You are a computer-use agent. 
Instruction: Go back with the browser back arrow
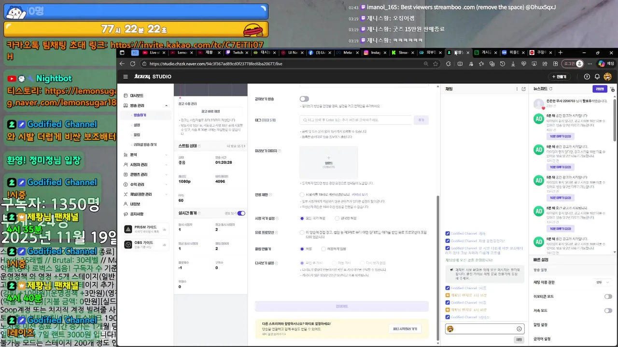click(122, 64)
